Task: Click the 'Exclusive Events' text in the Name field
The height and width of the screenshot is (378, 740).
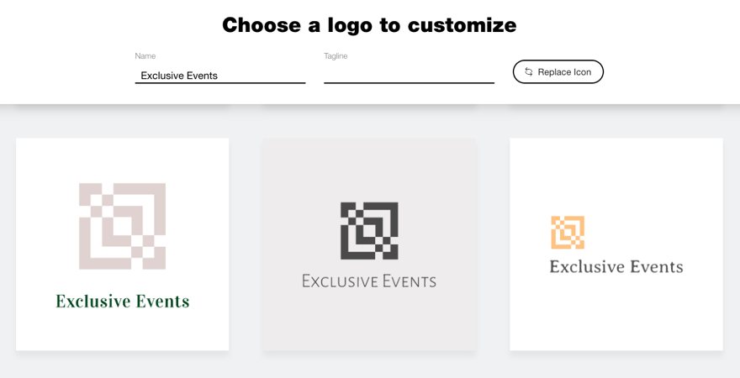Action: pyautogui.click(x=179, y=76)
